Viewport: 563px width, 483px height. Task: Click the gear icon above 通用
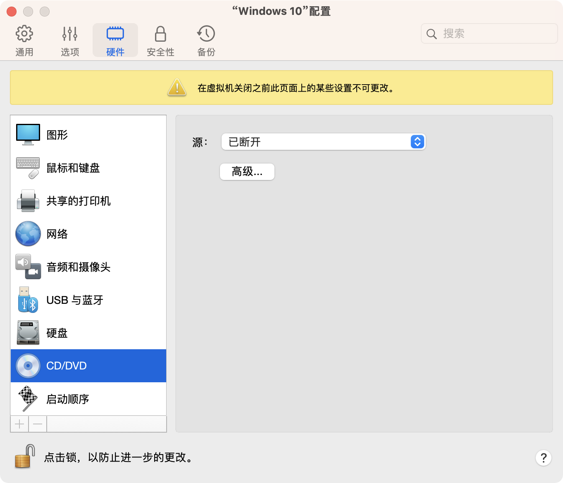pyautogui.click(x=24, y=33)
